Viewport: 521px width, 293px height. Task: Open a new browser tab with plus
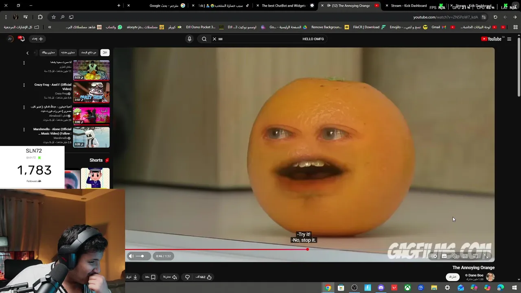coord(119,6)
